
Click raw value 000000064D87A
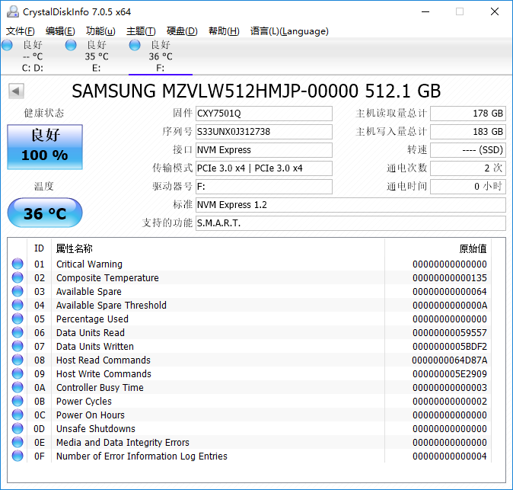point(450,360)
